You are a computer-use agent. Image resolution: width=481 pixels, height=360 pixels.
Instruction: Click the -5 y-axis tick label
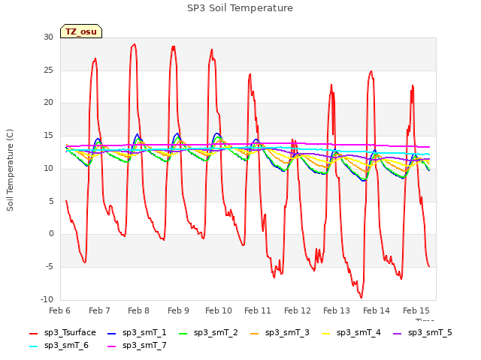(50, 267)
